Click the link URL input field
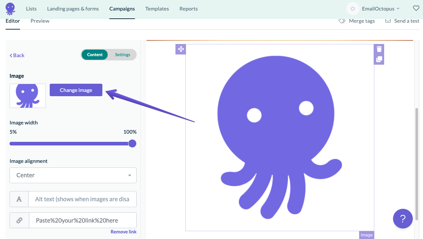Screen dimensions: 423x239 tap(83, 220)
